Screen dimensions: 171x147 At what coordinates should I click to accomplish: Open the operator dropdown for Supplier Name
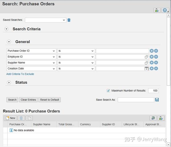[76, 63]
